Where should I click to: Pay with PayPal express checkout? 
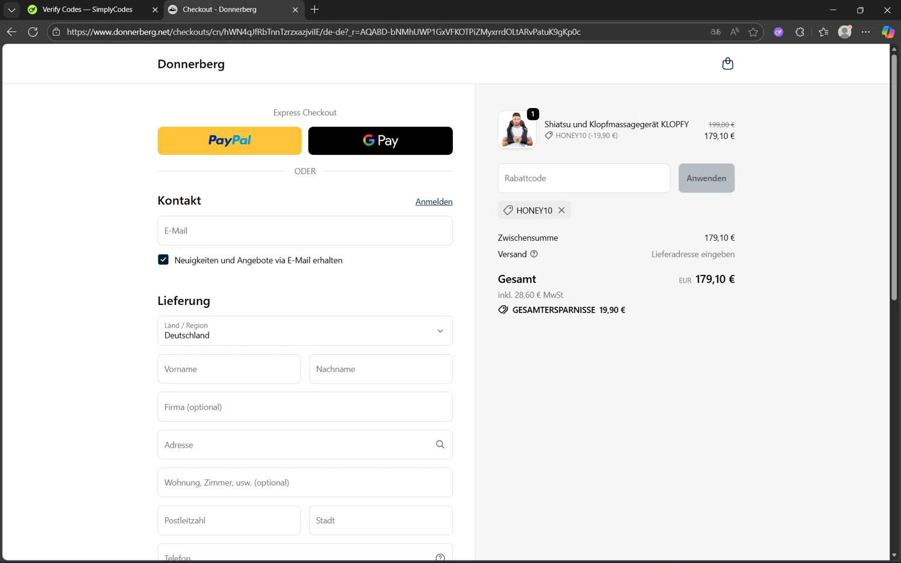pyautogui.click(x=229, y=140)
